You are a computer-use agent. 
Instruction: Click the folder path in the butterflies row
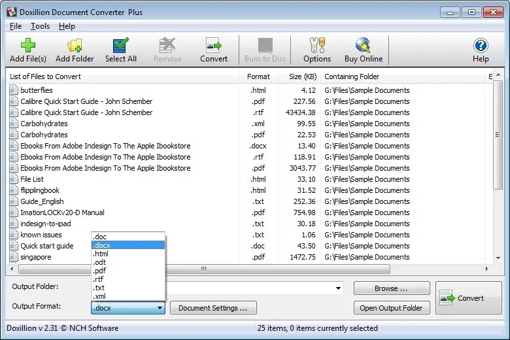[x=367, y=90]
